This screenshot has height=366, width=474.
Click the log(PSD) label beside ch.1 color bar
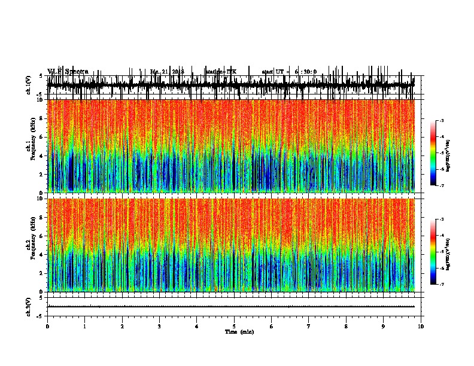448,155
